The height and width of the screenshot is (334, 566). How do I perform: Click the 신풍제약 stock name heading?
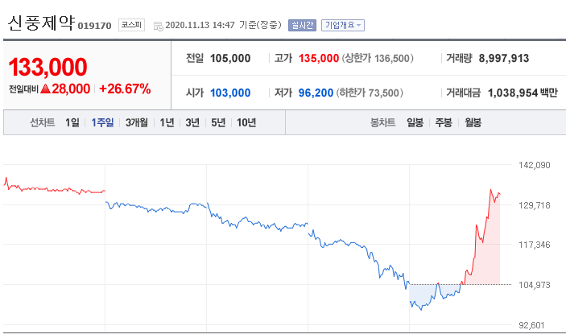[x=40, y=23]
